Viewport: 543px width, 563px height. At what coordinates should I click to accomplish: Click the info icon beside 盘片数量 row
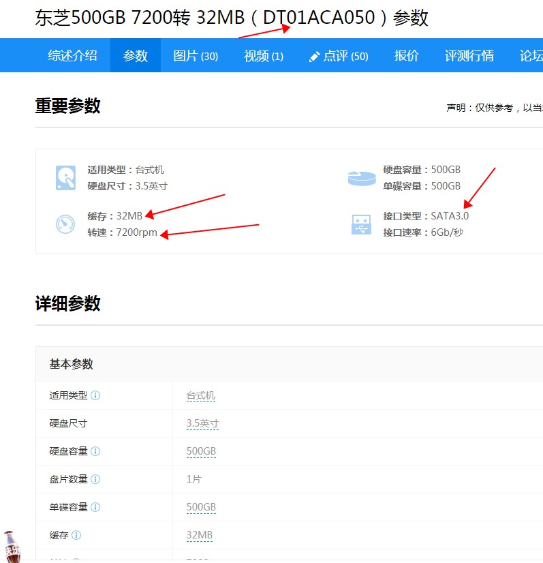(95, 479)
